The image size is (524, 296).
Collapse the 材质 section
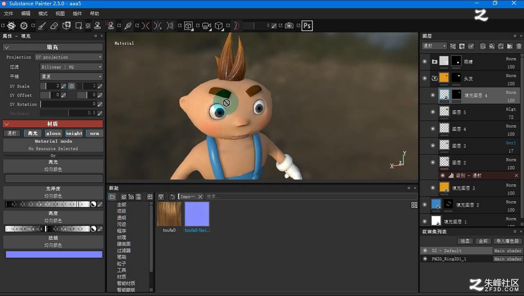pos(7,124)
